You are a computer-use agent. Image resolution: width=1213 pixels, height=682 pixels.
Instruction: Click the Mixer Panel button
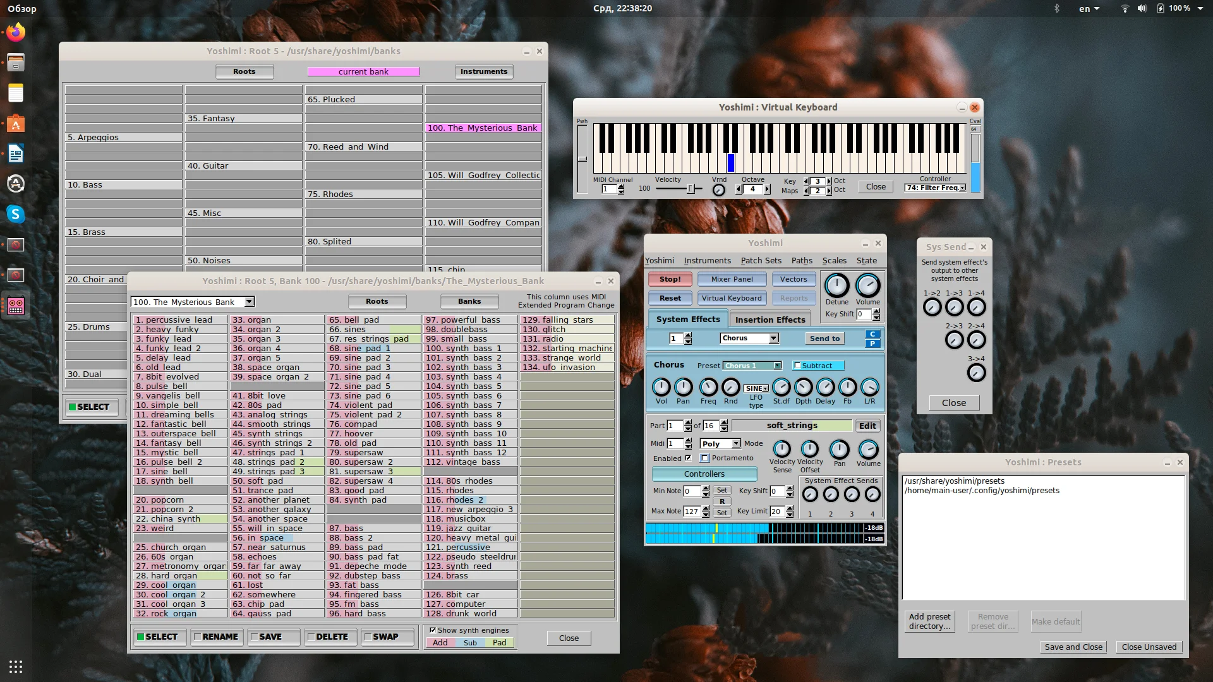[x=732, y=279]
